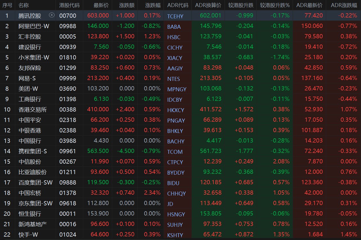Select the 百度集团-SW stock name
This screenshot has height=240, width=361.
pos(35,183)
